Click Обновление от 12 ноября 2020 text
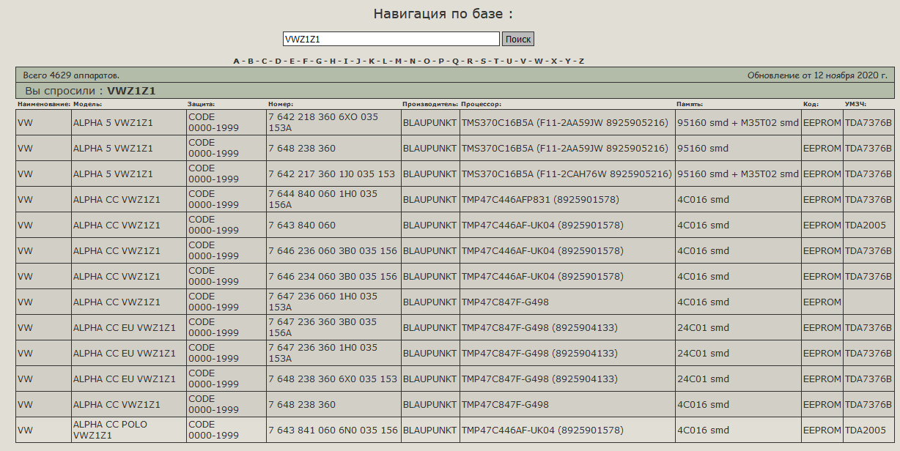900x451 pixels. point(817,75)
